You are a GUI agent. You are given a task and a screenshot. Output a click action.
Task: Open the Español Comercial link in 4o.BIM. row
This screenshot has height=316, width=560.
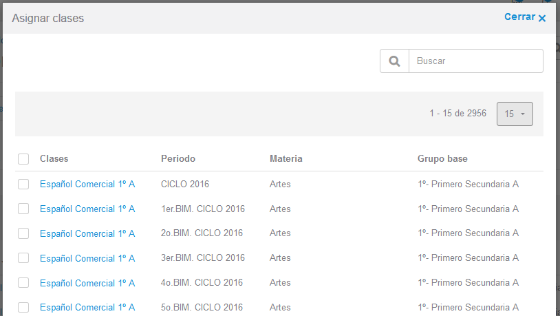click(x=87, y=283)
